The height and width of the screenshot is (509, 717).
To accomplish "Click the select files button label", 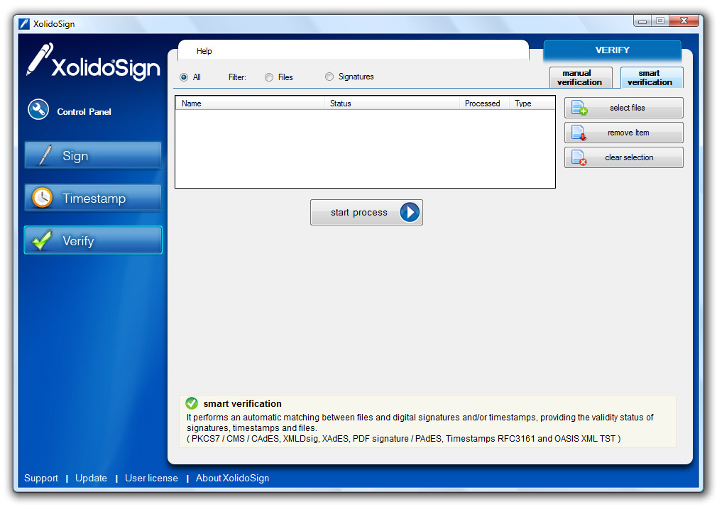I will pyautogui.click(x=627, y=108).
